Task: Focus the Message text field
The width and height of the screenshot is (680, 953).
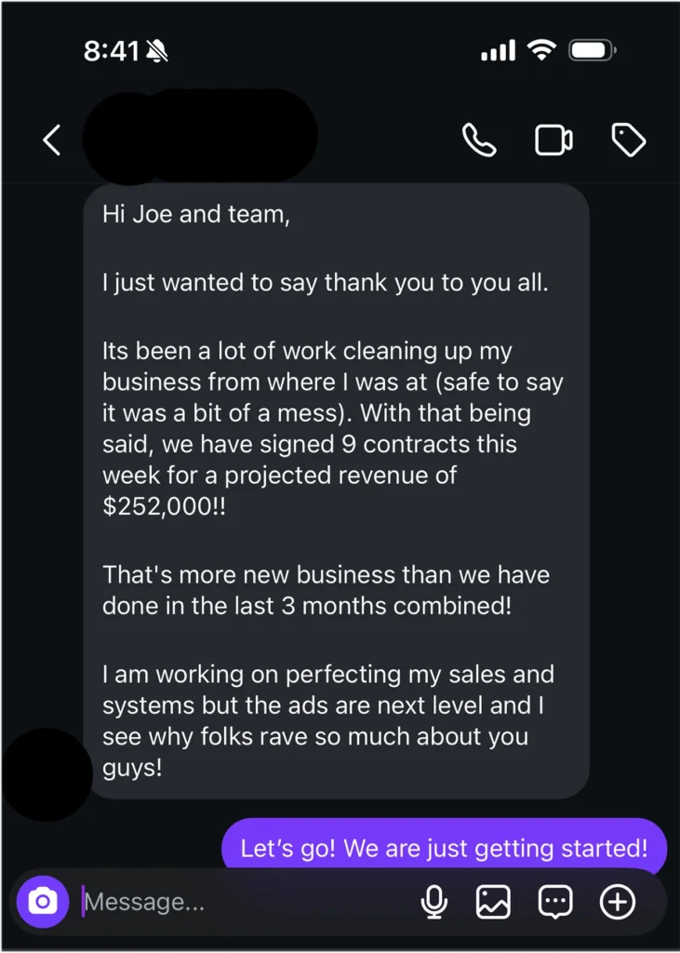Action: (x=242, y=902)
